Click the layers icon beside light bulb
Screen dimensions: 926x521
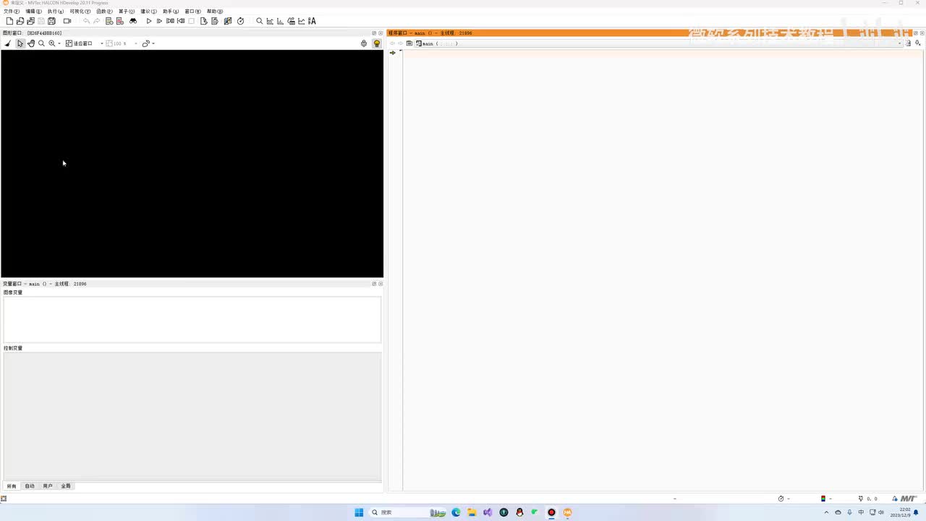[364, 43]
